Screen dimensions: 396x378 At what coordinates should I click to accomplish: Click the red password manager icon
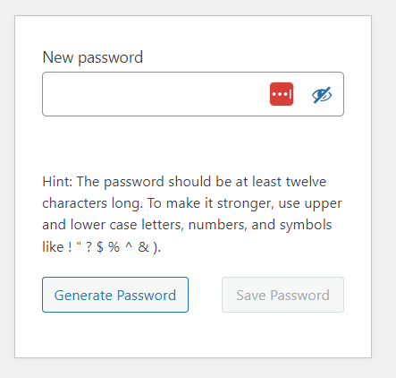click(282, 94)
